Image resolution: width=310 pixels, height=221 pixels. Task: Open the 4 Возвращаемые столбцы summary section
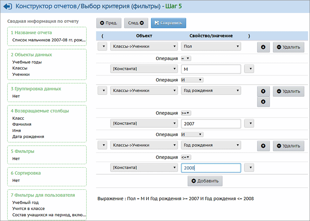click(40, 111)
